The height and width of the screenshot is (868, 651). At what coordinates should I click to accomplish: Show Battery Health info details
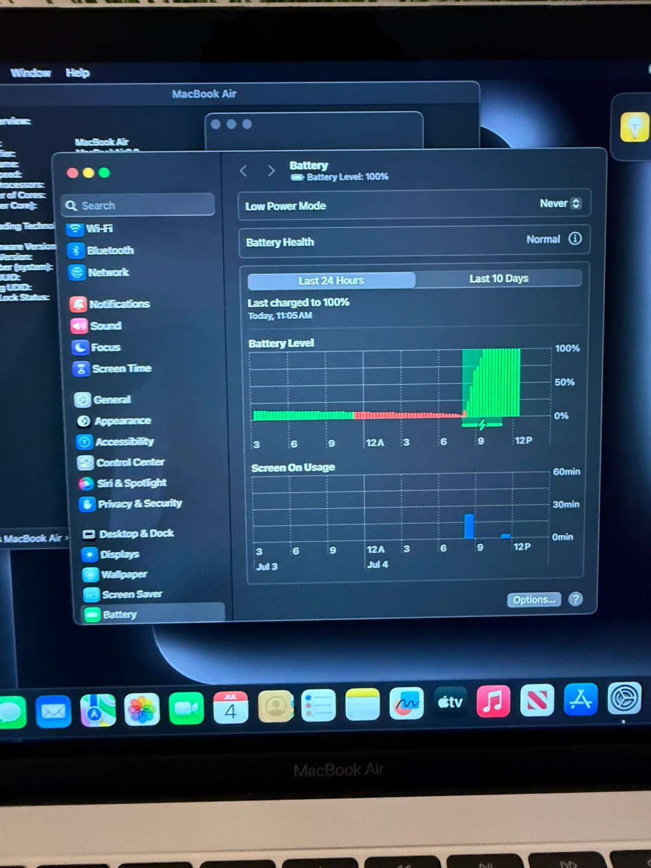[575, 239]
